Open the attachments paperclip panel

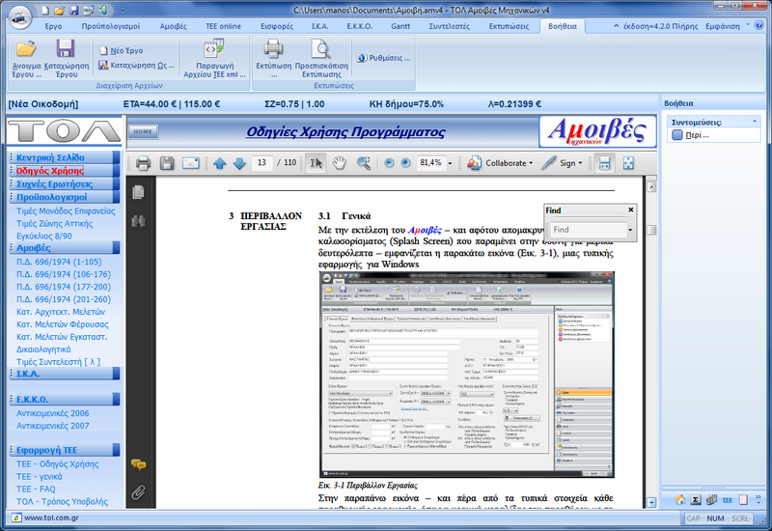click(138, 492)
